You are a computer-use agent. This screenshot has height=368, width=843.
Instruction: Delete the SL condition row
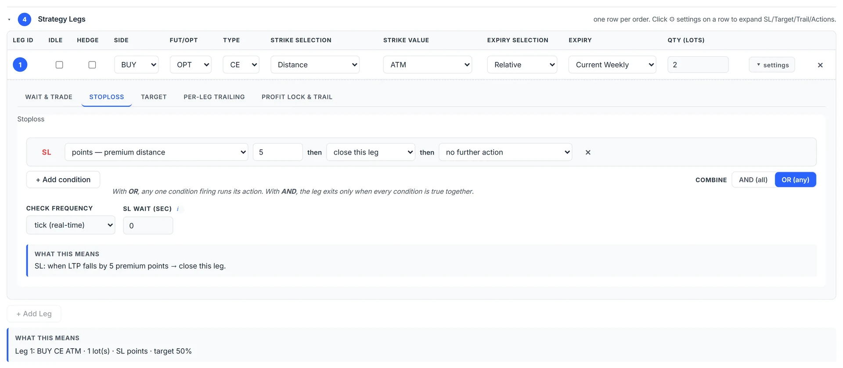[588, 152]
